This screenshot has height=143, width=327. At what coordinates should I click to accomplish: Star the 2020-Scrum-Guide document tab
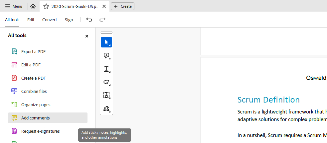pyautogui.click(x=46, y=6)
